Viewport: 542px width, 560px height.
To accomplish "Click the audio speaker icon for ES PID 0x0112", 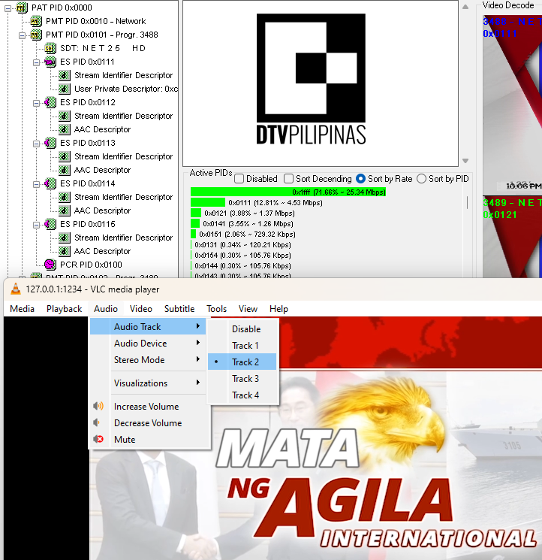I will 50,102.
